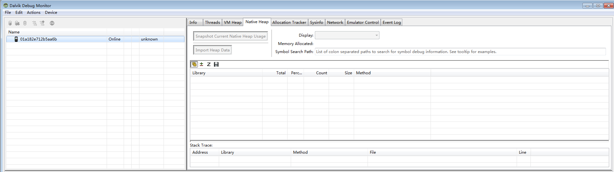Click the Z zygote allocations icon
The height and width of the screenshot is (172, 614).
point(209,64)
